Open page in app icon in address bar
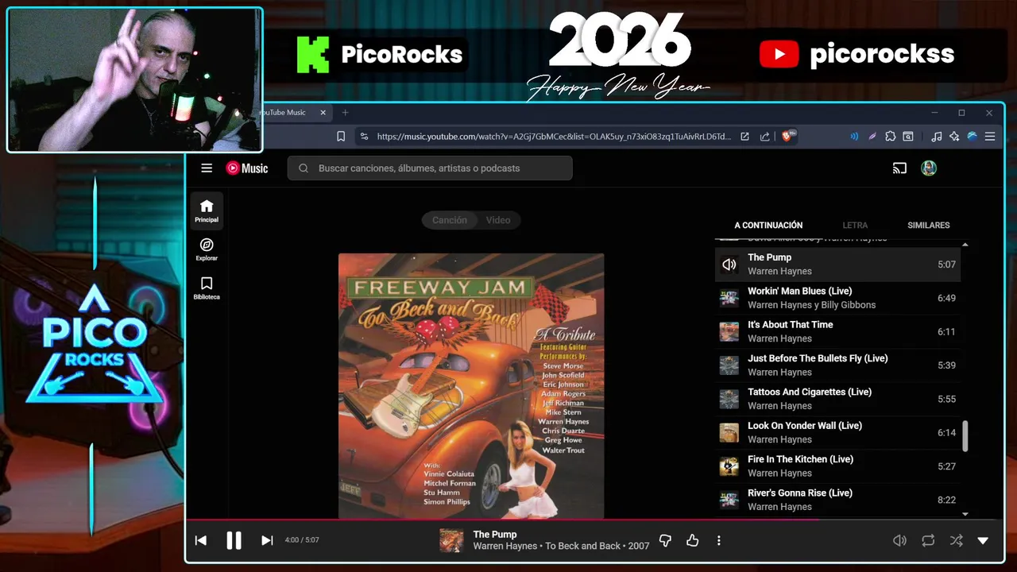 [x=744, y=137]
